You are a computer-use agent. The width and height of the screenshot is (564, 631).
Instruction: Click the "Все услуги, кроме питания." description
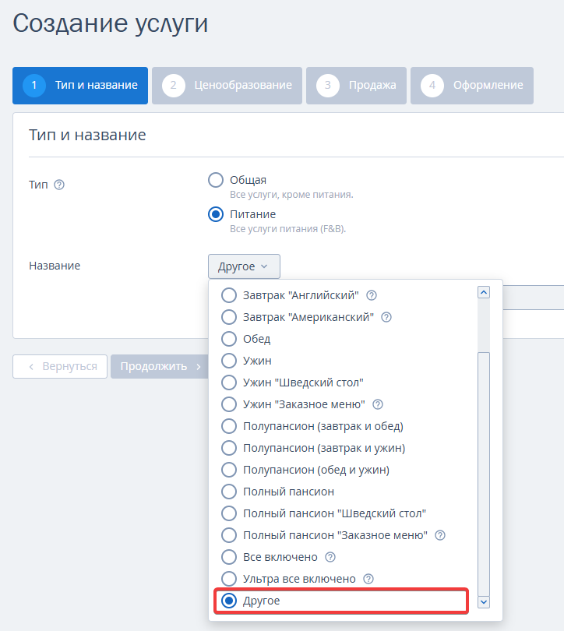(291, 195)
